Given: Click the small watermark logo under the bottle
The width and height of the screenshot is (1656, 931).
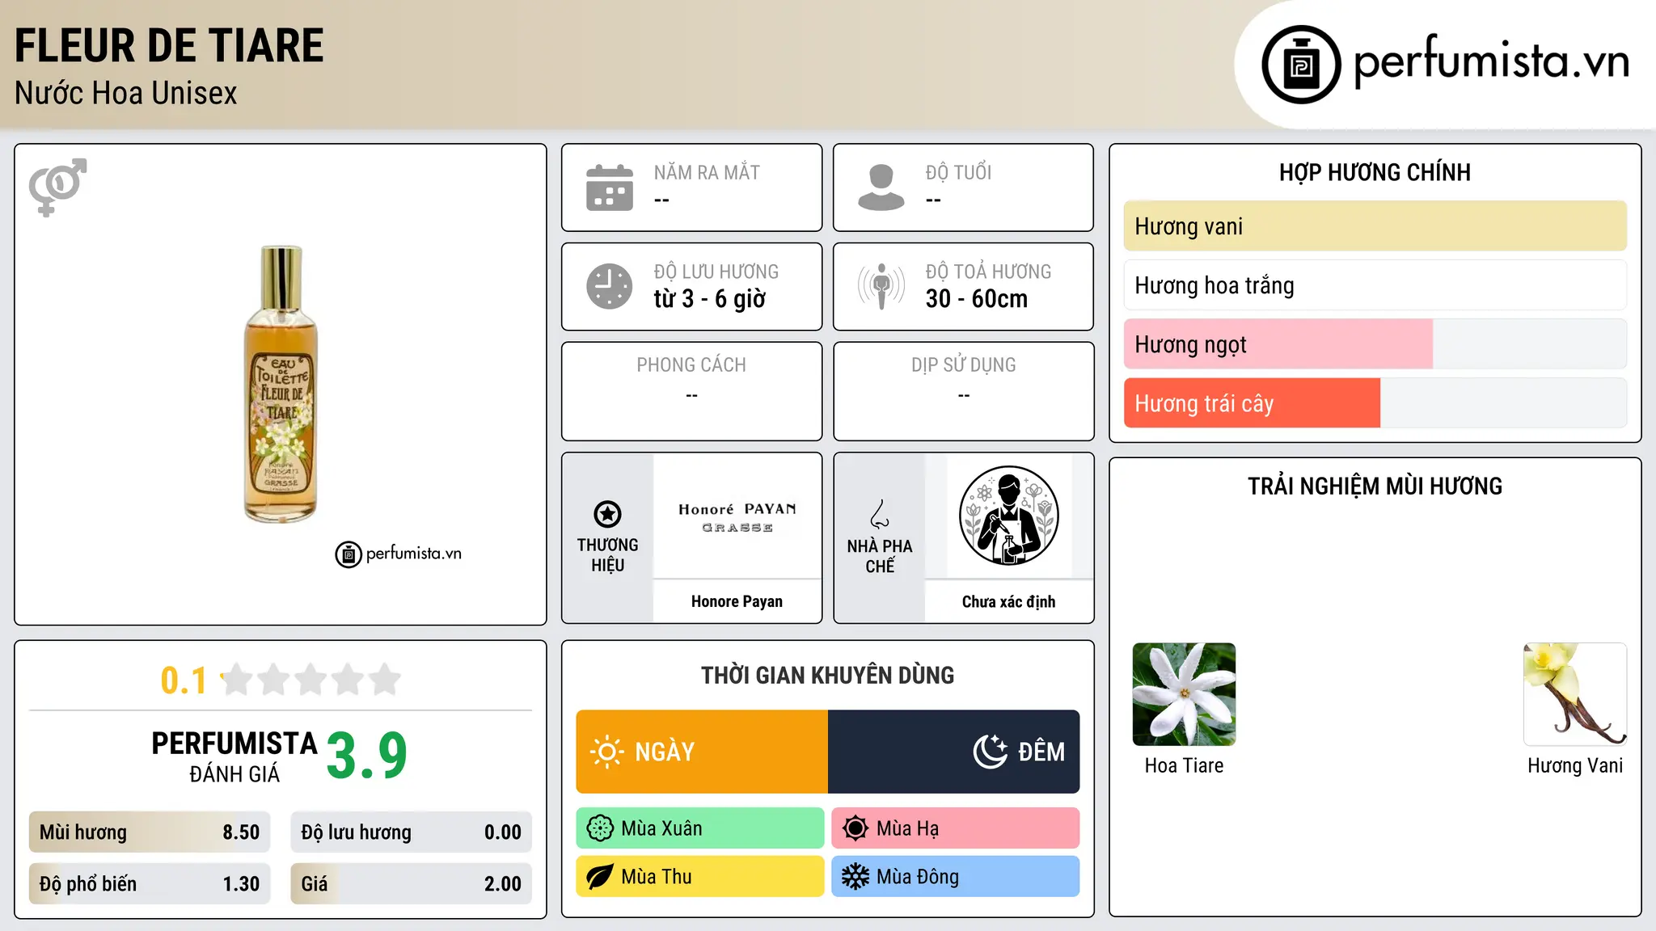Looking at the screenshot, I should 399,554.
